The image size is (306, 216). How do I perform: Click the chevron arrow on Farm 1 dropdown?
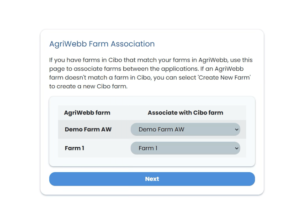coord(237,148)
